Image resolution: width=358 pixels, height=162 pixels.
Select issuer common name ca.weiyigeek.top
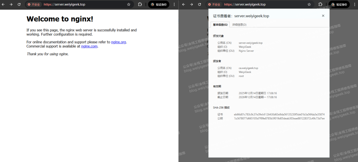pos(248,68)
